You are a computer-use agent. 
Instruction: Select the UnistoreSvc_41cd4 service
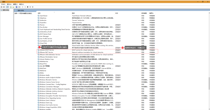(45, 32)
